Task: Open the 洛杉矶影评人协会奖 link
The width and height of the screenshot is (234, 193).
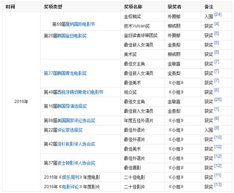Action: 76,144
